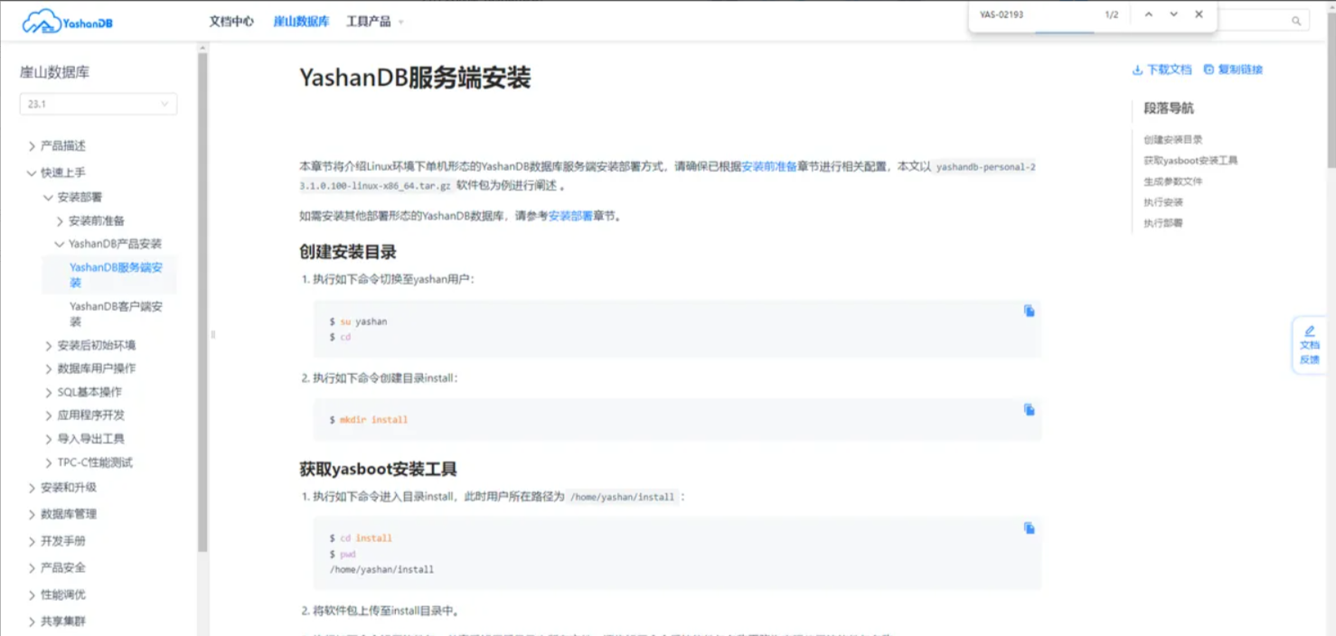Follow the 安装前准备 link in paragraph
The height and width of the screenshot is (636, 1336).
(769, 167)
